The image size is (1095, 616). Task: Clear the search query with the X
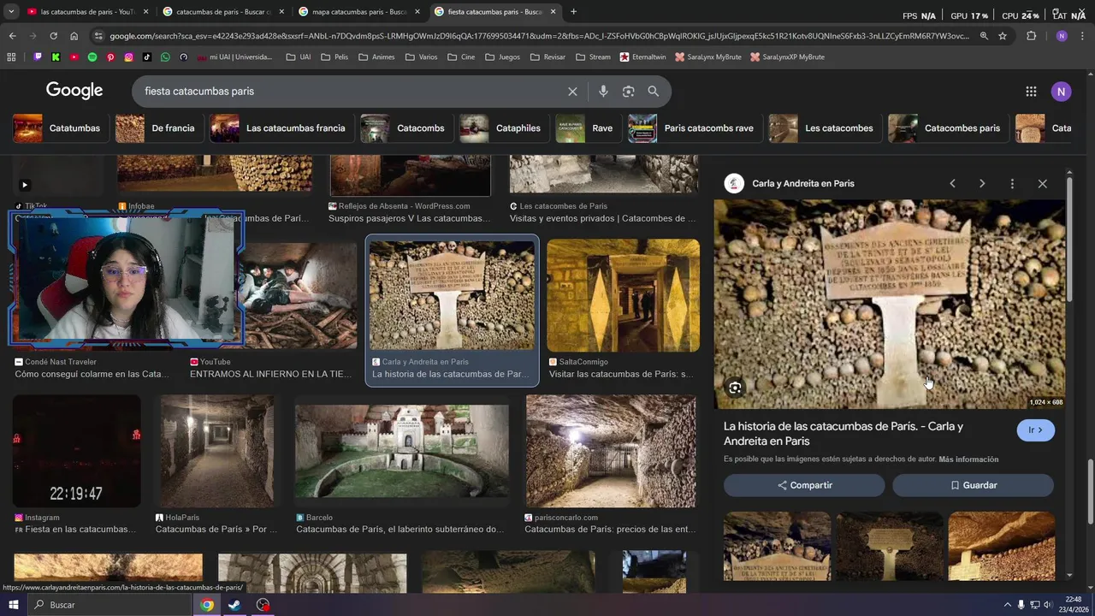click(572, 92)
